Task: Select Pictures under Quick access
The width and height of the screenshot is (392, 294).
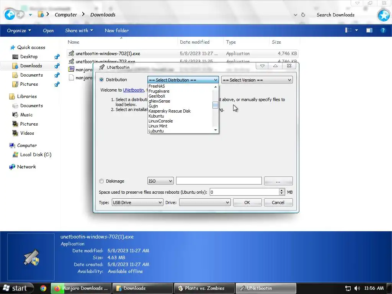Action: click(29, 84)
